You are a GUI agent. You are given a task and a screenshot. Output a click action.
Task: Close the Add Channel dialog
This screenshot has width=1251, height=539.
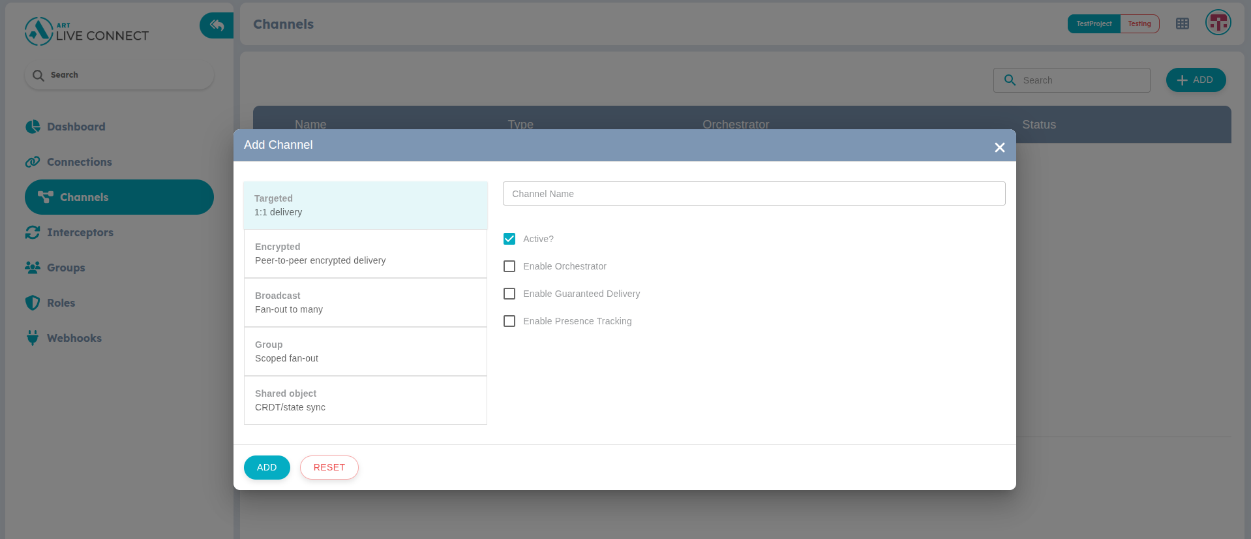click(x=999, y=147)
